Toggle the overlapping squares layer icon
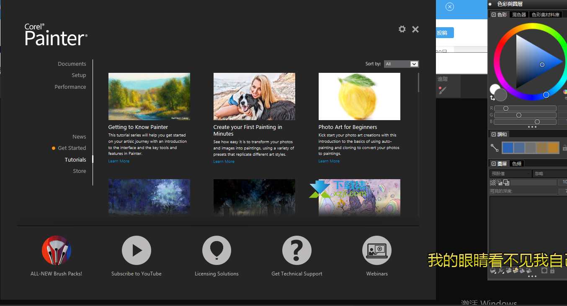The height and width of the screenshot is (306, 567). coord(506,183)
